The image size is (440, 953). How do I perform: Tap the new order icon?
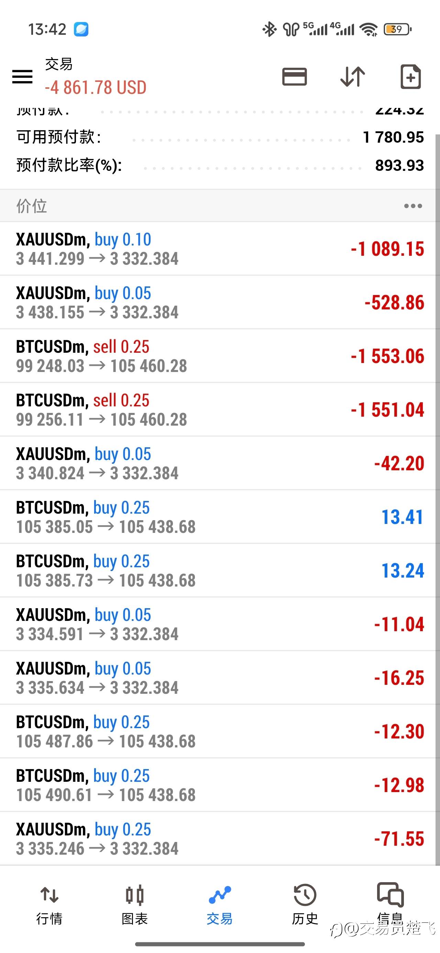click(x=410, y=77)
